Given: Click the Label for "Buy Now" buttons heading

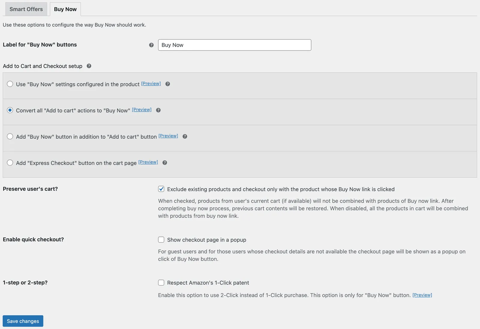Looking at the screenshot, I should pos(40,45).
